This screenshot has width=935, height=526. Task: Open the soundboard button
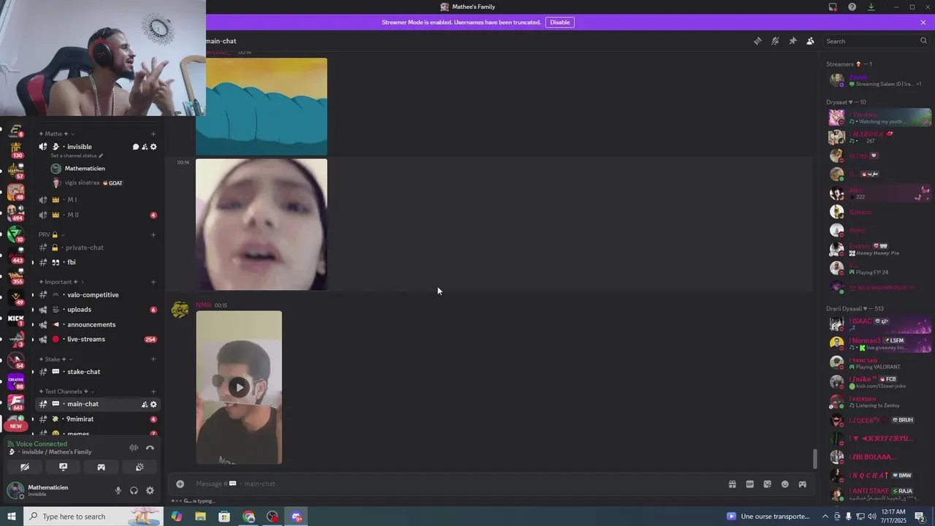[140, 467]
